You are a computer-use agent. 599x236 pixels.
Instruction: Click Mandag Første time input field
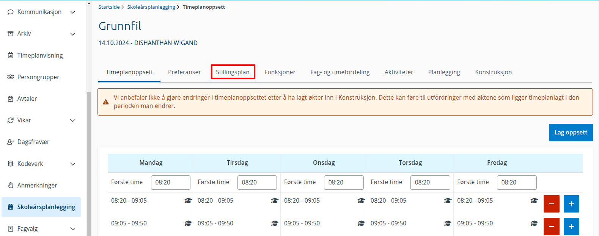(171, 182)
